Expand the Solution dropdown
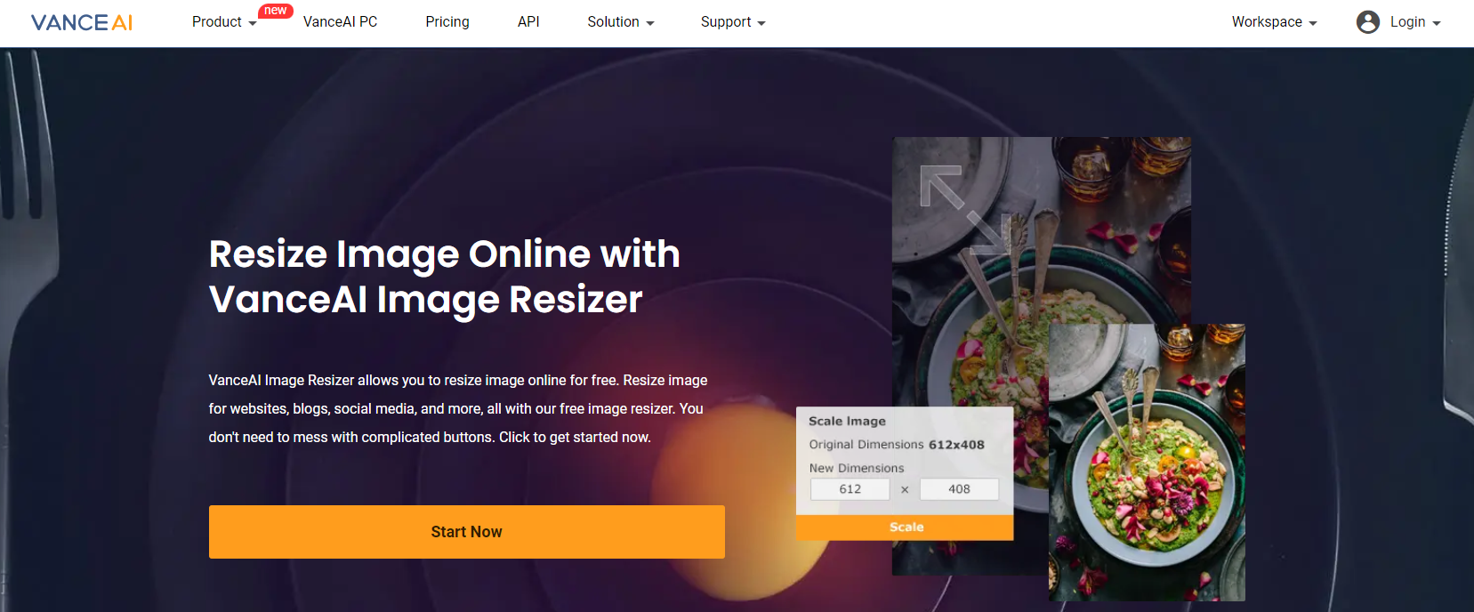Image resolution: width=1474 pixels, height=612 pixels. click(x=621, y=22)
